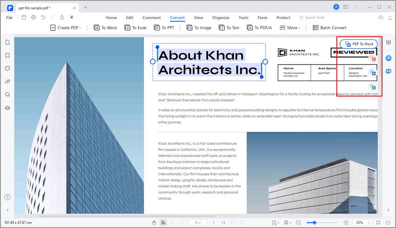Screen dimensions: 396x228
Task: Expand the More conversion options
Action: [x=290, y=28]
